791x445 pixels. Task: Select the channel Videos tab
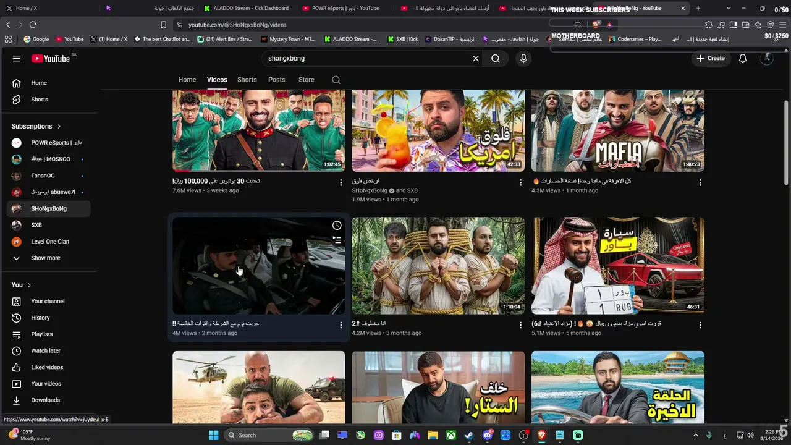217,80
